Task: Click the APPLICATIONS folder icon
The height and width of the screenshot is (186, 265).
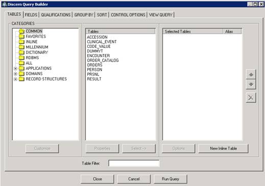Action: pyautogui.click(x=21, y=68)
